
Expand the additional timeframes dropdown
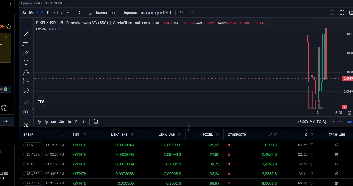(68, 13)
